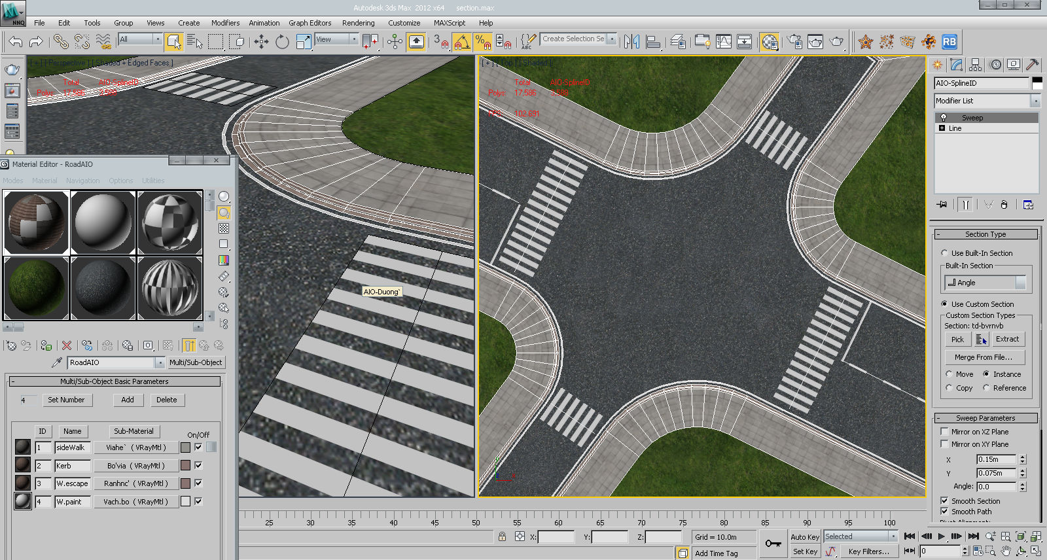Collapse the Sweep Parameters rollout

985,418
